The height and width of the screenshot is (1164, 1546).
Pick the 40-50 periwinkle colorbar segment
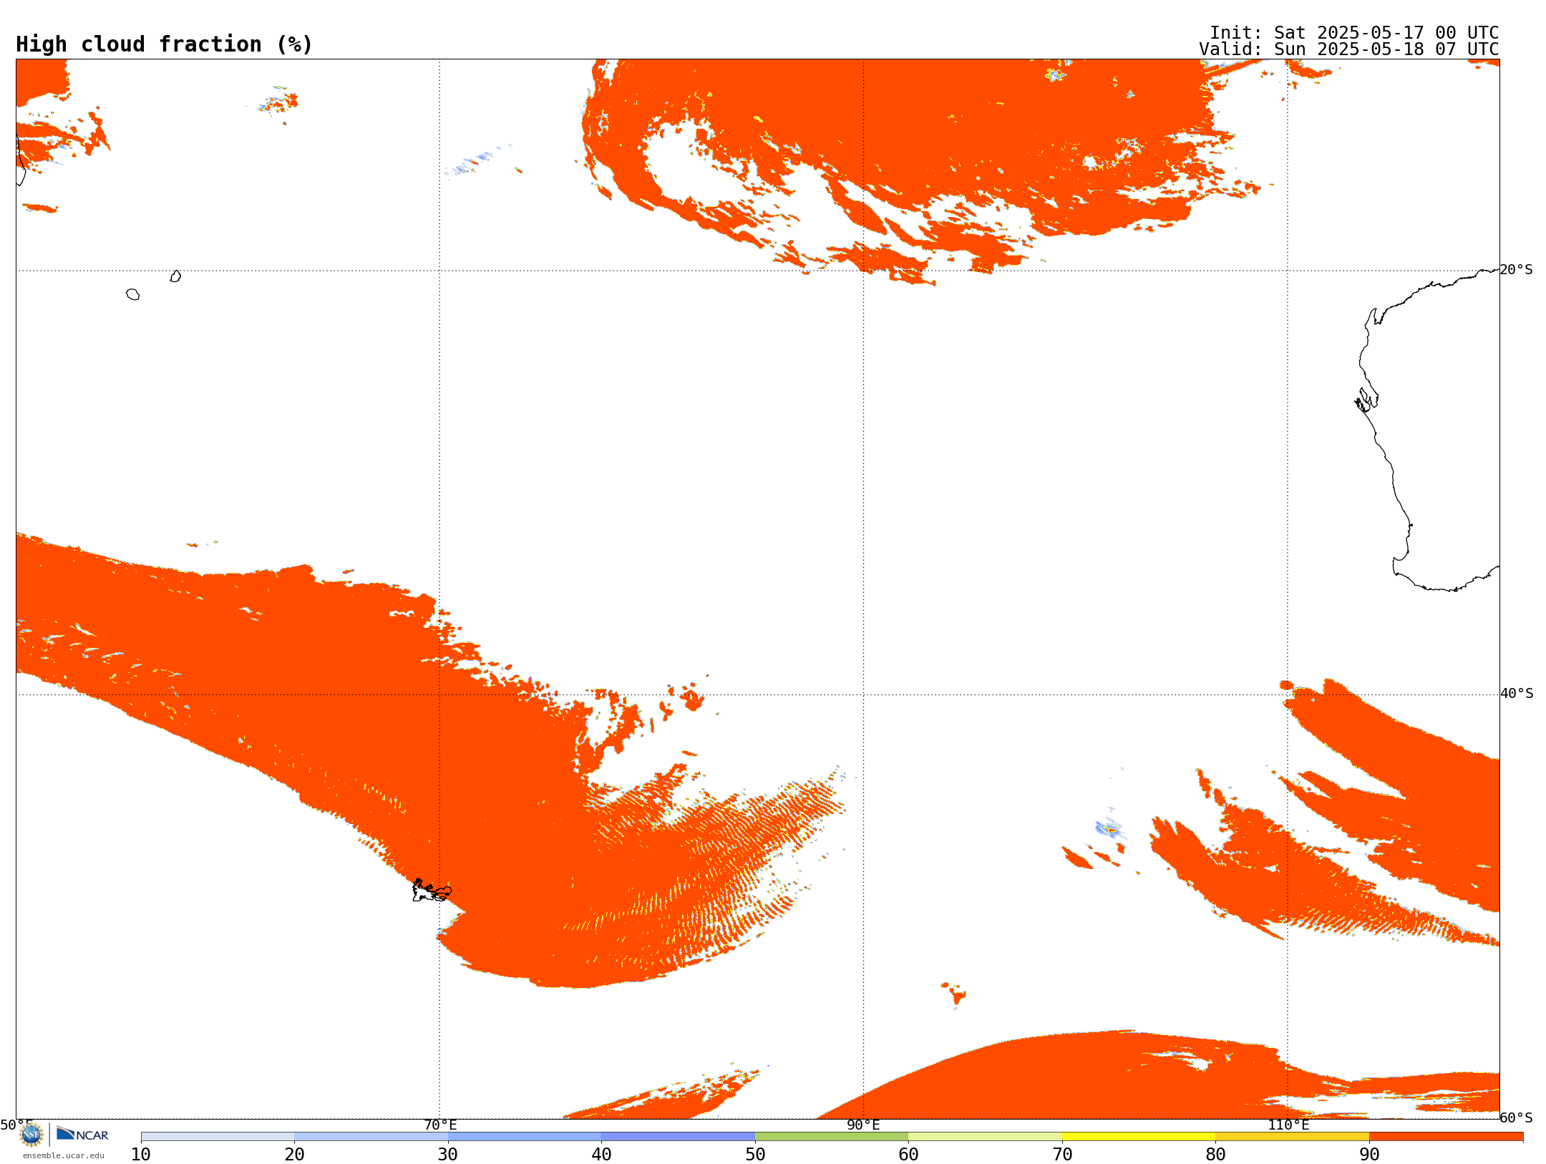[678, 1137]
